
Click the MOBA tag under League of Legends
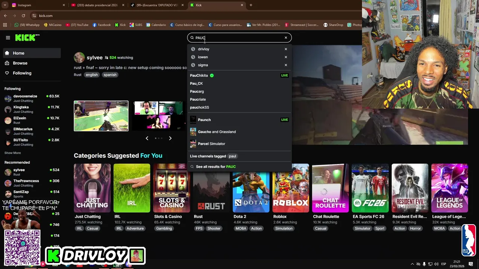439,229
